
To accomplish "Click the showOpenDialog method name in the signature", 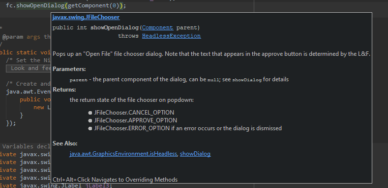I will [115, 27].
